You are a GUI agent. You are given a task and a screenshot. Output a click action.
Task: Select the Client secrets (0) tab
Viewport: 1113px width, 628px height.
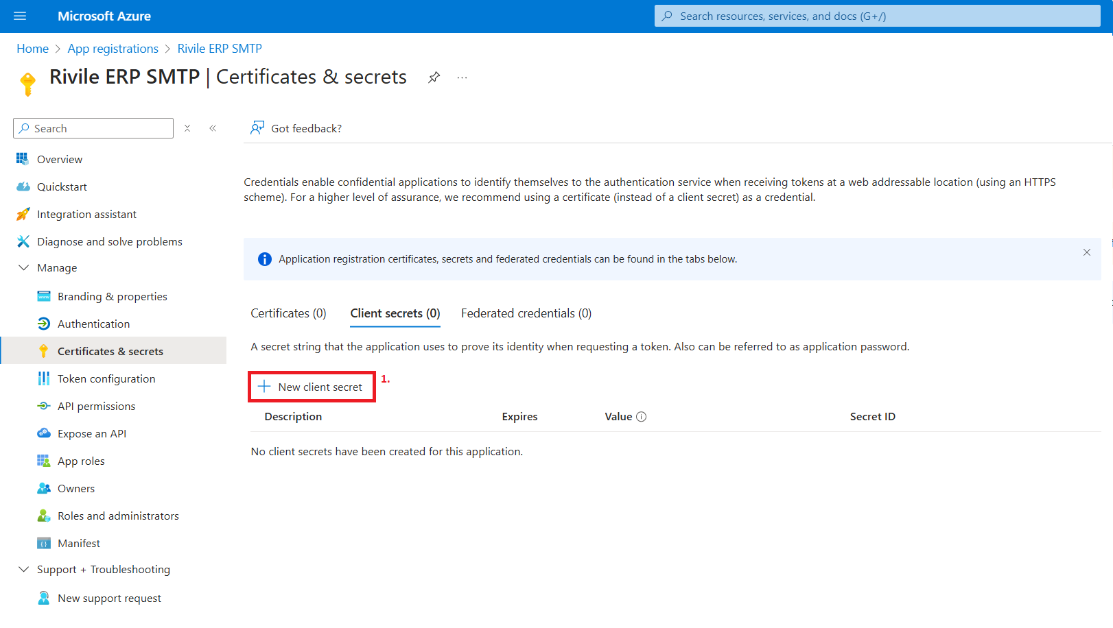pyautogui.click(x=395, y=313)
